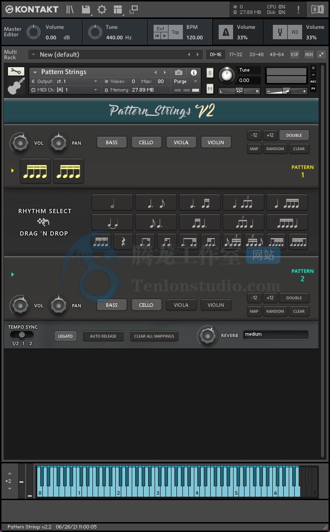Image resolution: width=330 pixels, height=532 pixels.
Task: Select the quarter rest rhythm tile
Action: 123,242
